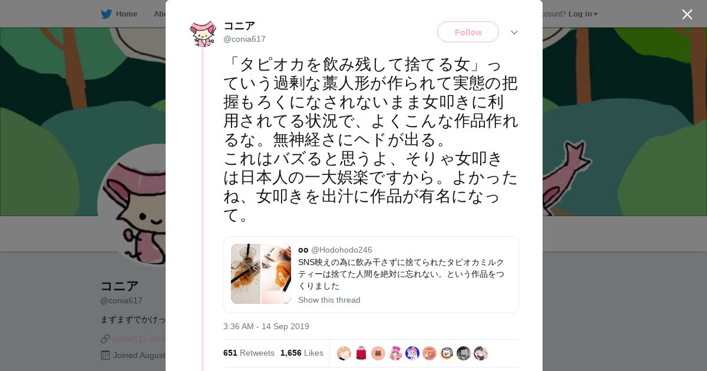Open the @Hodohodo246 quoted tweet handle
Image resolution: width=707 pixels, height=371 pixels.
point(342,250)
